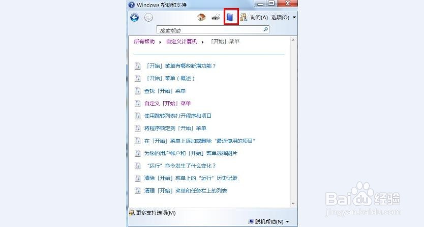Screen dimensions: 424x227
Task: Open the blue book Browse Help icon
Action: click(230, 17)
